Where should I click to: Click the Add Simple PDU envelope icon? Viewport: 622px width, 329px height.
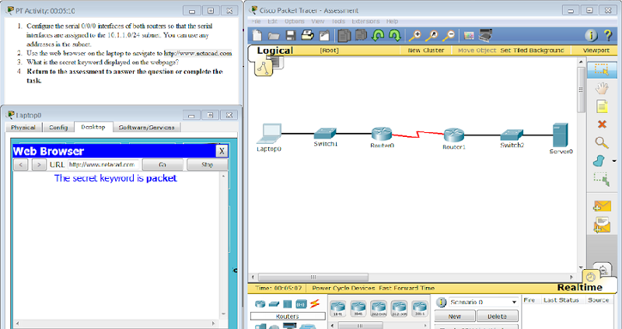pos(602,206)
